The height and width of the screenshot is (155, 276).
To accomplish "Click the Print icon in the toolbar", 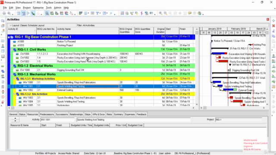I will point(4,13).
